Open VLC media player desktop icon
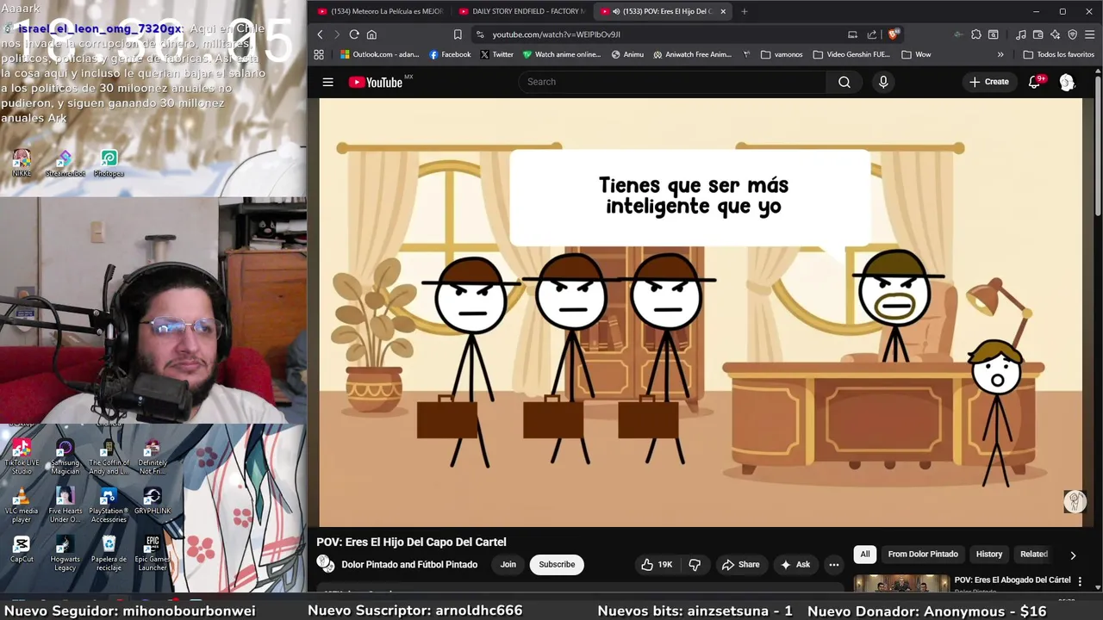The width and height of the screenshot is (1103, 620). click(x=22, y=505)
